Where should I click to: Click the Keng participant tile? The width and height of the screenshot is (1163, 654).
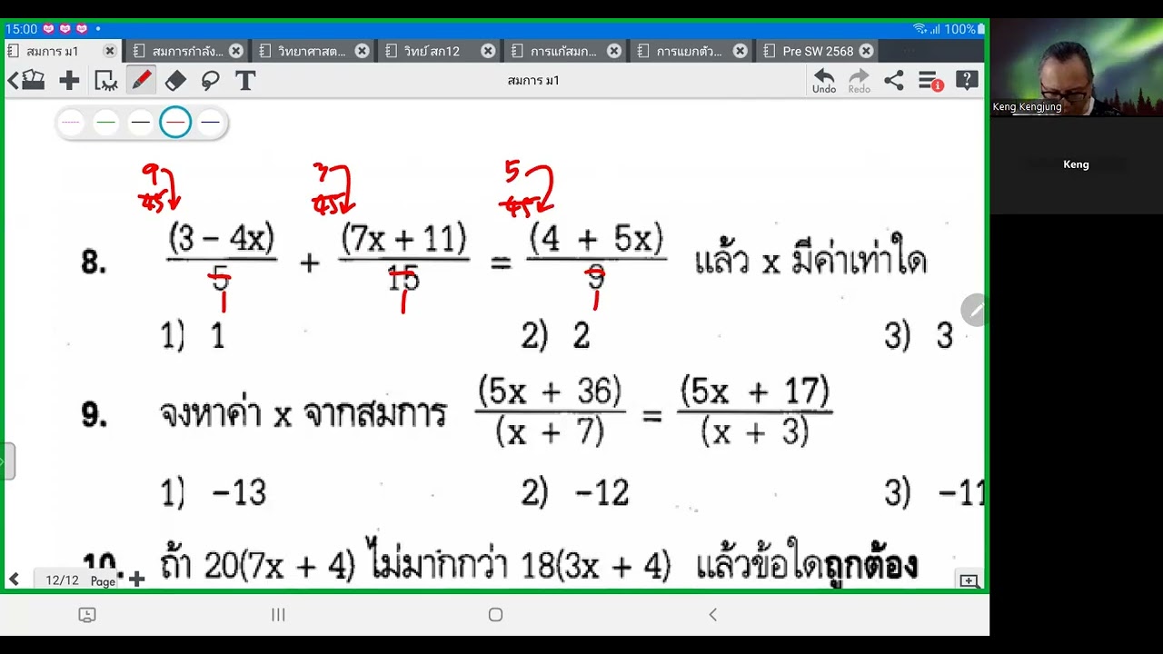coord(1076,164)
